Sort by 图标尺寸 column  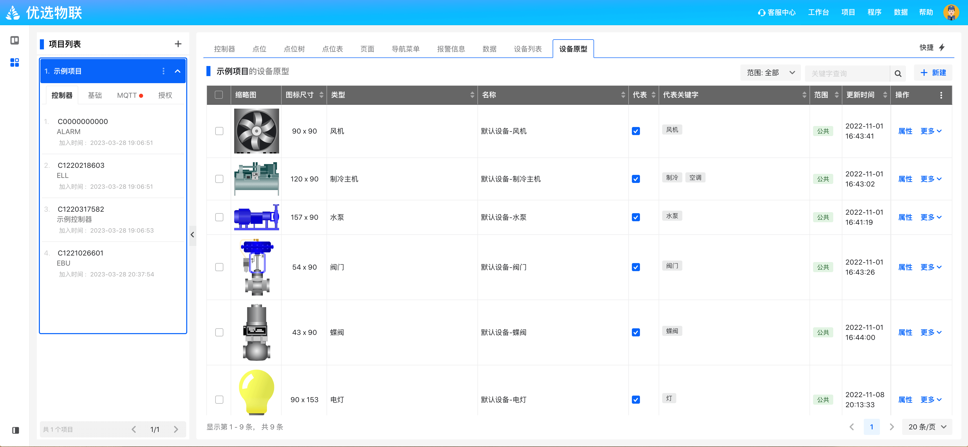(x=321, y=95)
